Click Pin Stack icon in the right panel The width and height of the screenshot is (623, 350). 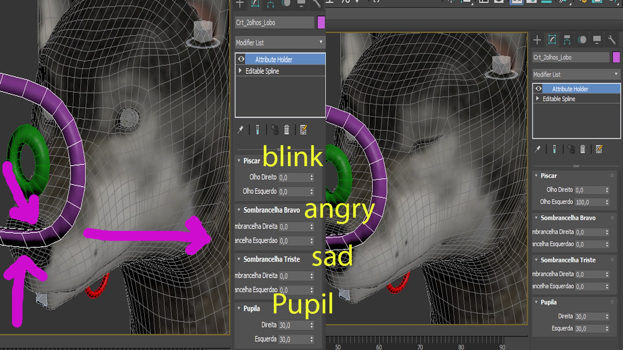click(x=538, y=149)
